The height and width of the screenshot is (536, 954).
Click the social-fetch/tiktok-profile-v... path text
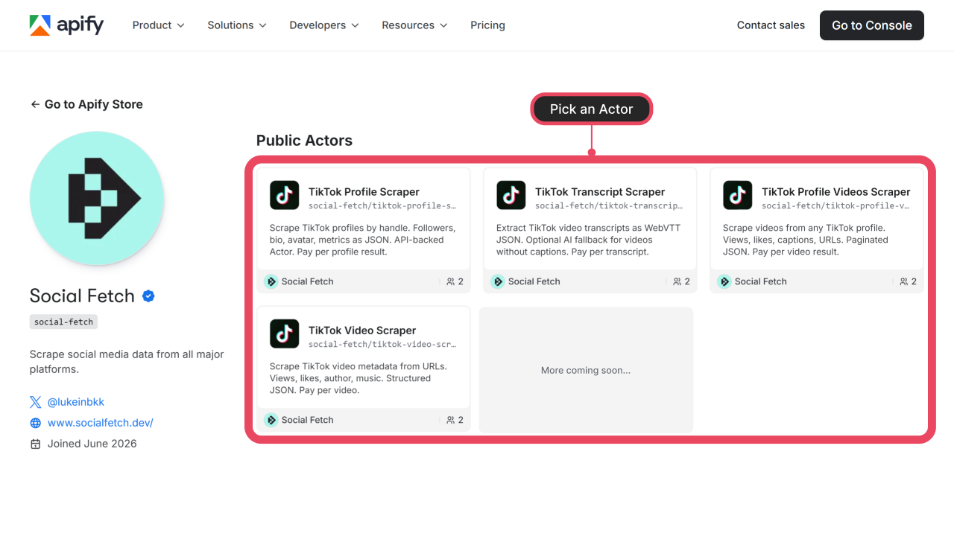(x=835, y=206)
